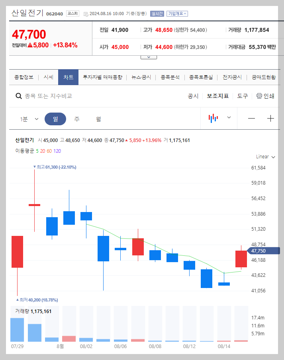Viewport: 284px width, 360px height.
Task: Open the 도구 chart tools menu
Action: click(x=242, y=96)
